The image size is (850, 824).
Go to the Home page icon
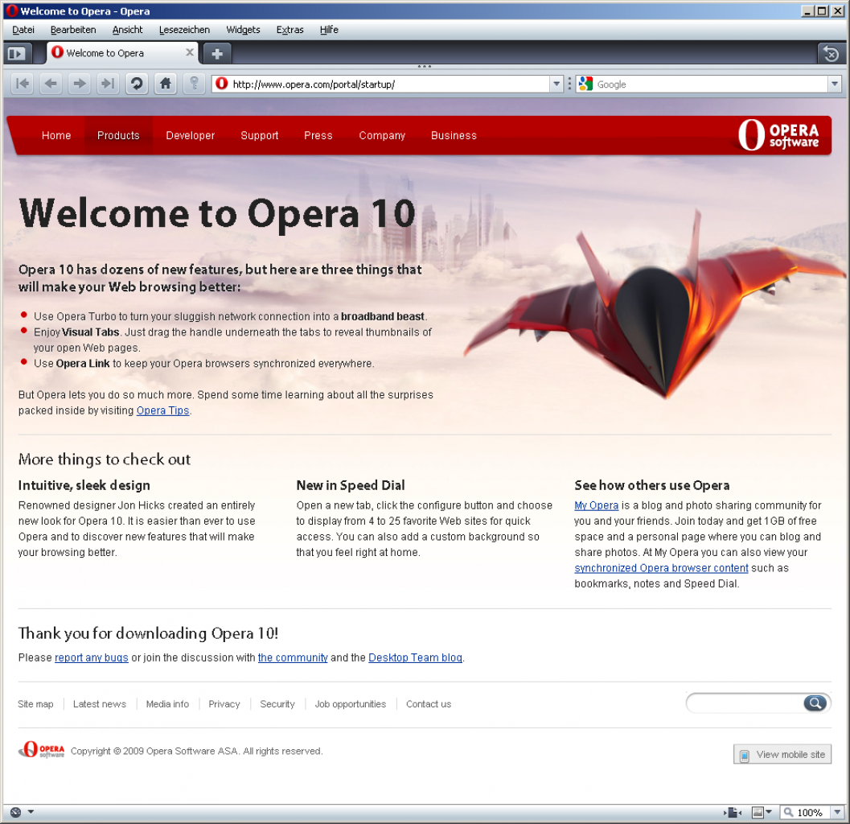tap(166, 84)
